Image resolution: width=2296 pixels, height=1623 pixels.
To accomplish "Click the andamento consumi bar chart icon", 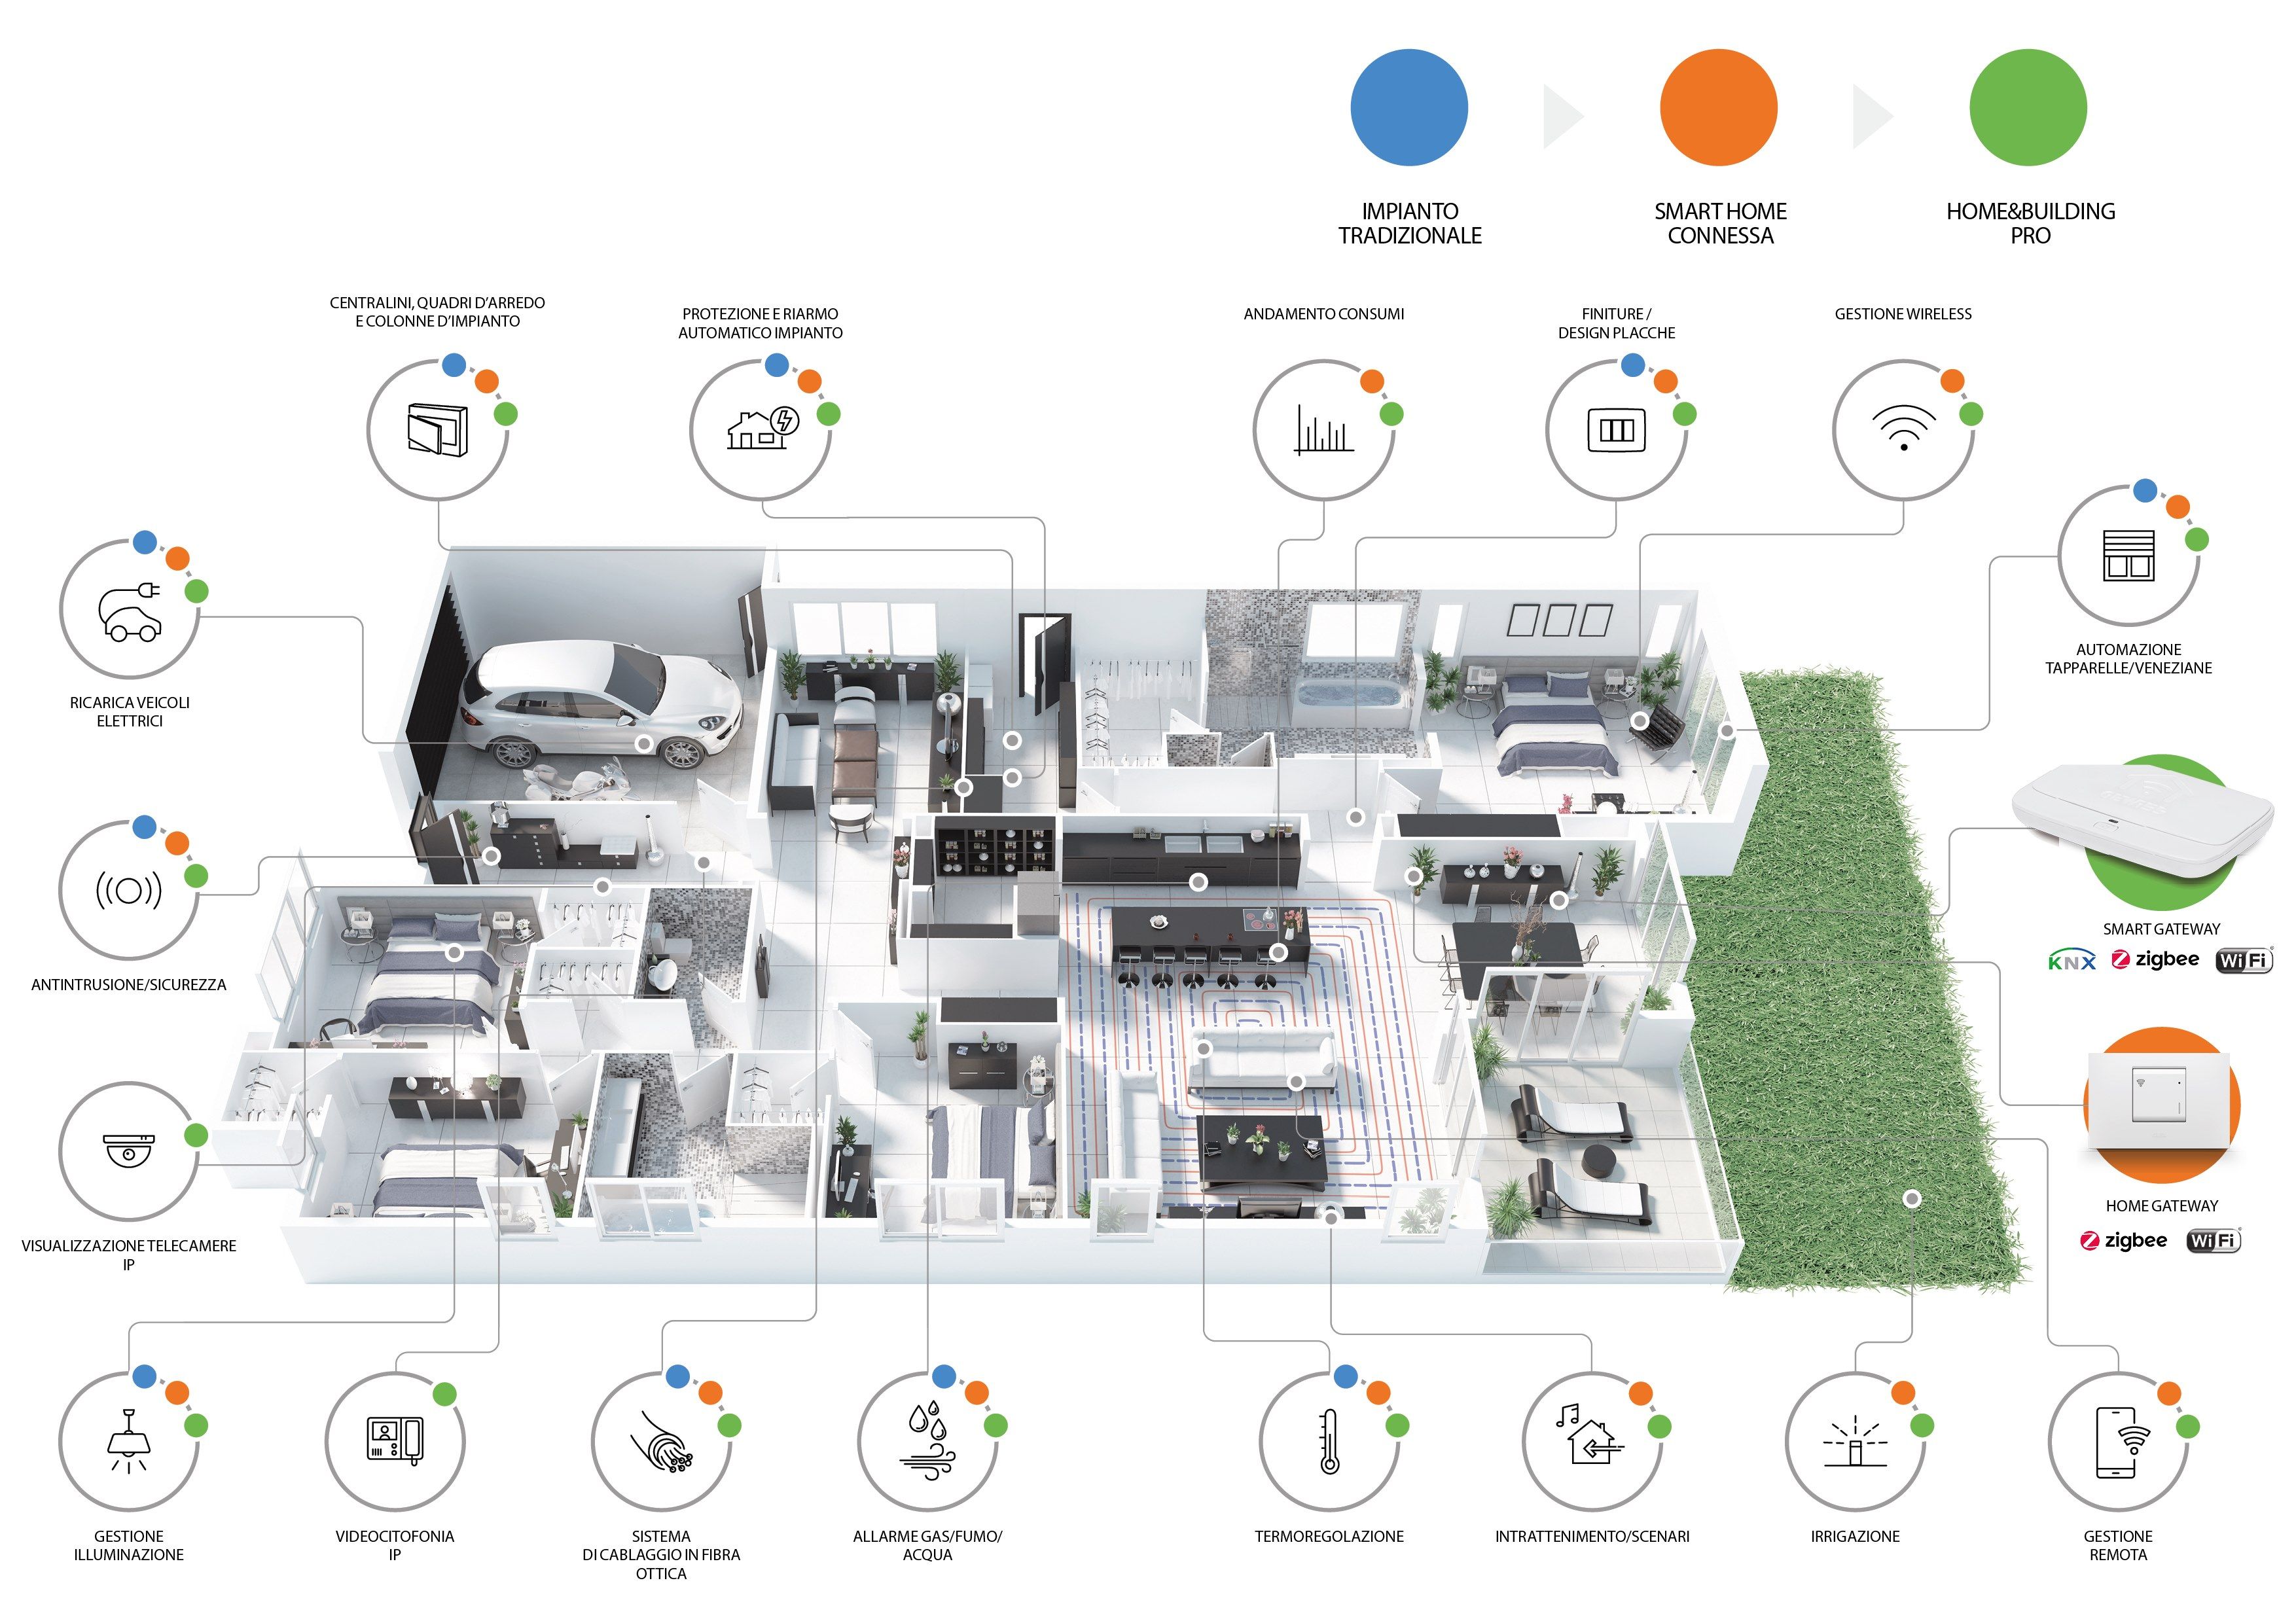I will 1323,430.
